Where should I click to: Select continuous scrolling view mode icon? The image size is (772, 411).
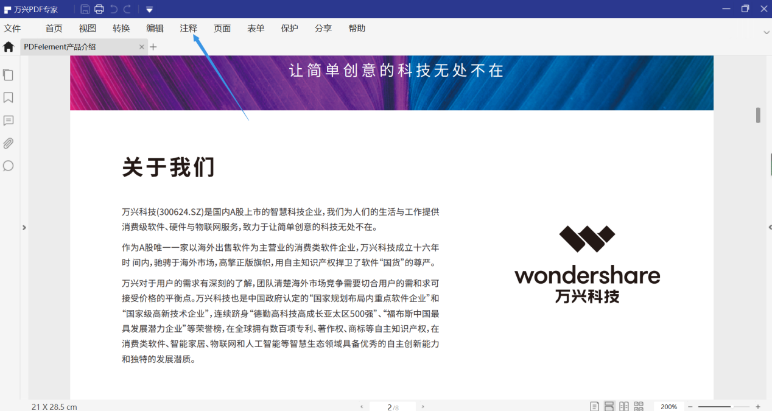(x=609, y=406)
